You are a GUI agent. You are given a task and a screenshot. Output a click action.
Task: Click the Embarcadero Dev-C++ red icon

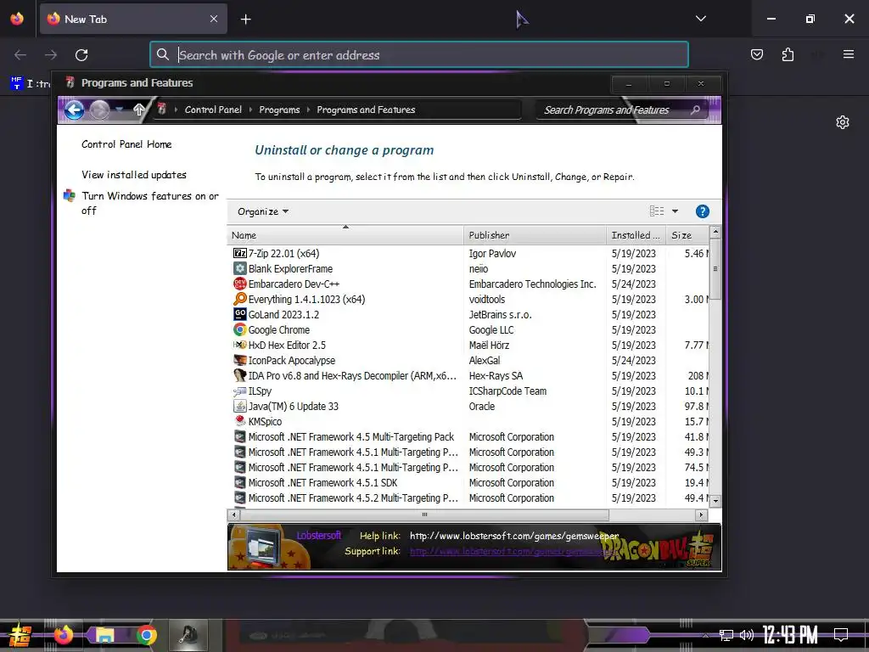[x=240, y=284]
